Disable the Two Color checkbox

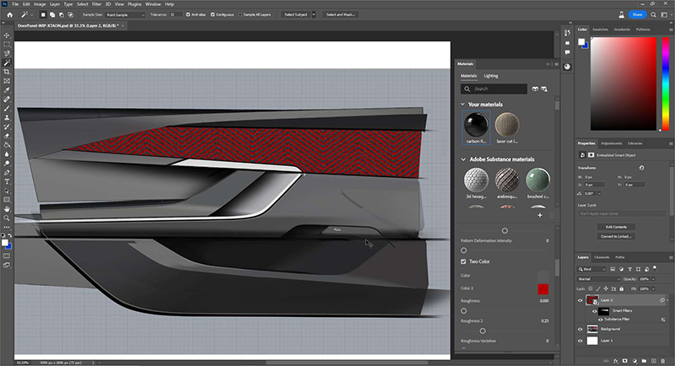pyautogui.click(x=463, y=262)
